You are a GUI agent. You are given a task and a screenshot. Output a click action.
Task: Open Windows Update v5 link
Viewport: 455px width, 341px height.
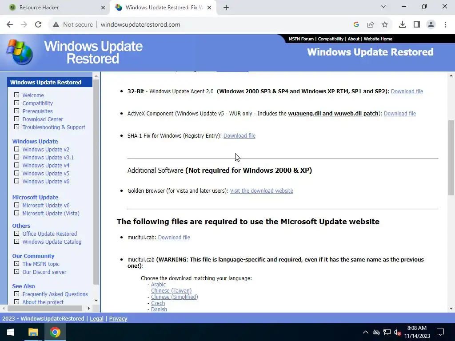pos(46,174)
